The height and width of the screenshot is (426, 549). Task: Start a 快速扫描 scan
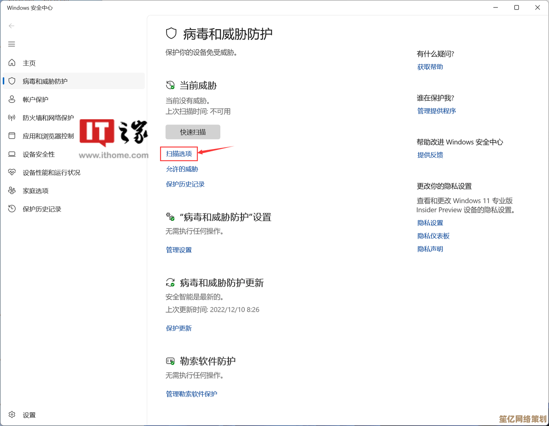coord(193,131)
